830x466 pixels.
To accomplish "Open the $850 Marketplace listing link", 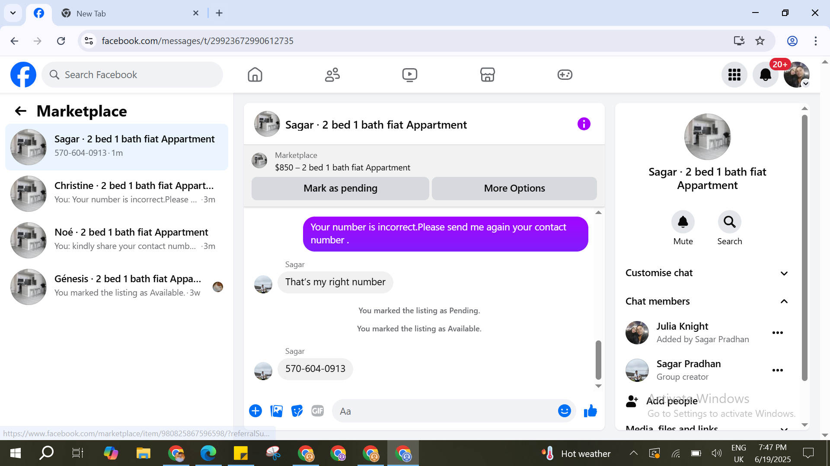I will [342, 168].
